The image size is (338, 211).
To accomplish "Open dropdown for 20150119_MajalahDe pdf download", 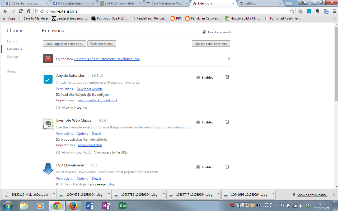I will (x=54, y=195).
